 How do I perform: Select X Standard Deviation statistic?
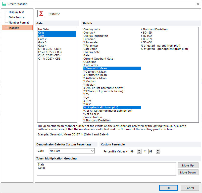[112, 120]
